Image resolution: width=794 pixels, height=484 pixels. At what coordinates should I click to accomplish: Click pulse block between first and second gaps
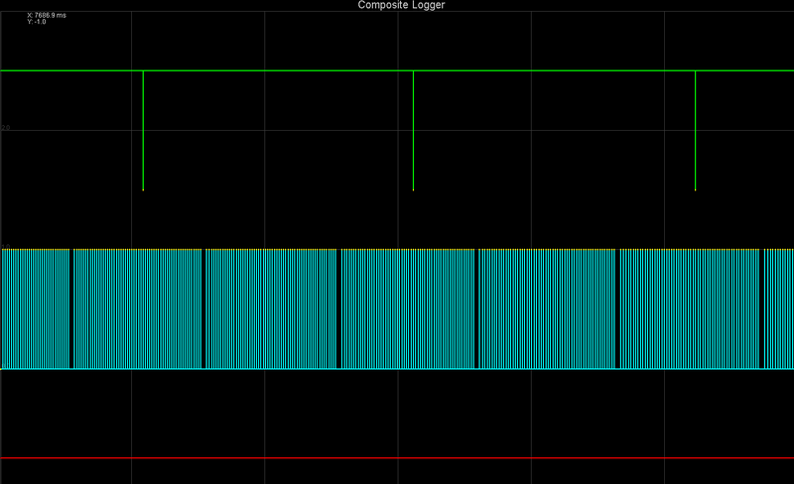(139, 308)
